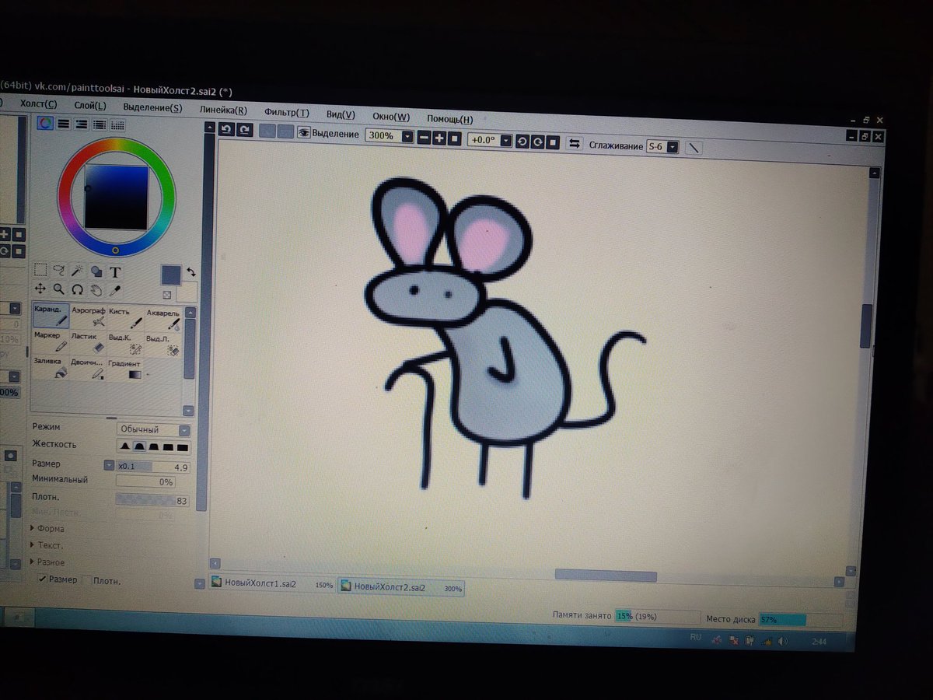
Task: Switch to НовыйХолст1.sai2 tab
Action: coord(272,584)
